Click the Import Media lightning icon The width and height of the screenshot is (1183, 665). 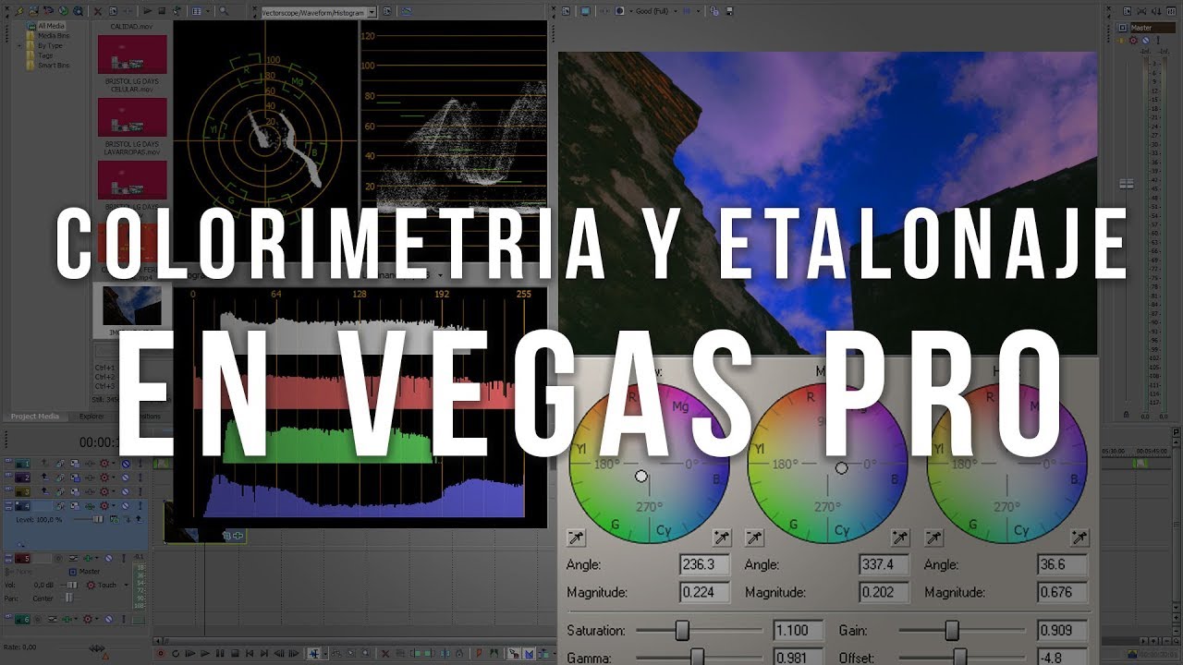(x=18, y=10)
